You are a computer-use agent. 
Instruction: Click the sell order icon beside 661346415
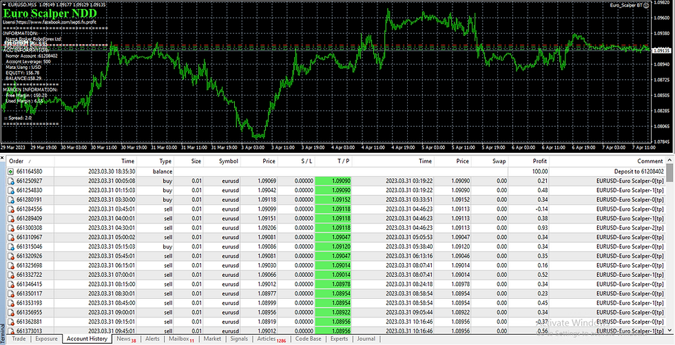point(11,284)
